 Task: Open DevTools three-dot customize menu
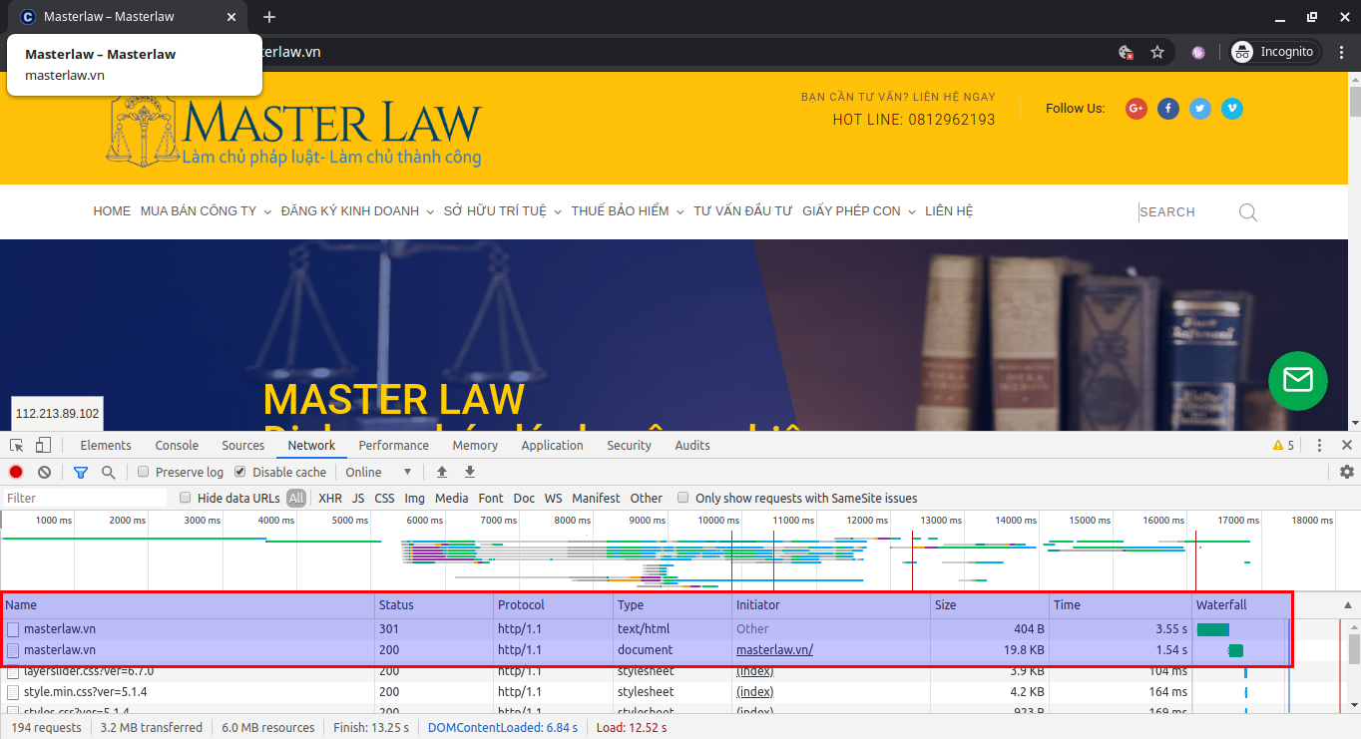(x=1319, y=445)
